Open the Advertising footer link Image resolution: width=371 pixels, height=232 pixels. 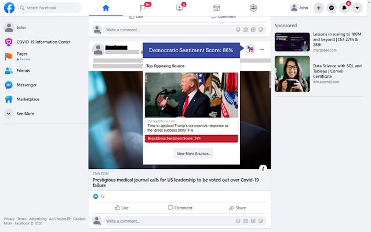click(38, 219)
